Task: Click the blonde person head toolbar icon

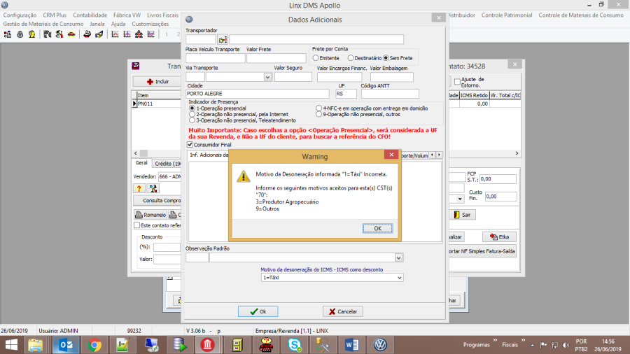Action: coord(31,34)
